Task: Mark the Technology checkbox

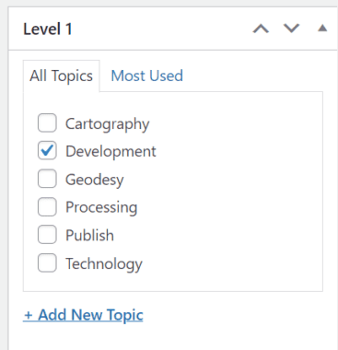Action: click(x=47, y=262)
